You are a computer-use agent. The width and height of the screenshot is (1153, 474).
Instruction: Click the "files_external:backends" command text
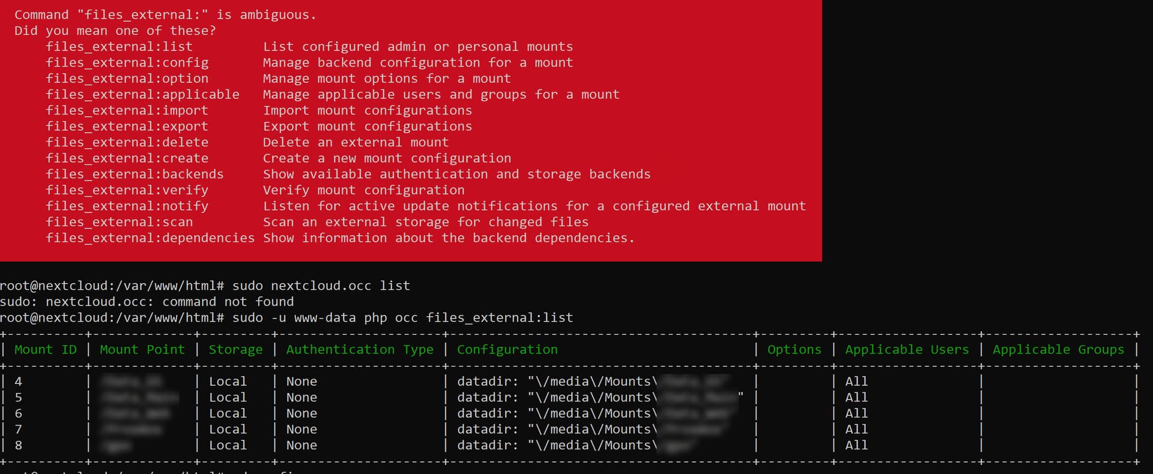click(135, 174)
